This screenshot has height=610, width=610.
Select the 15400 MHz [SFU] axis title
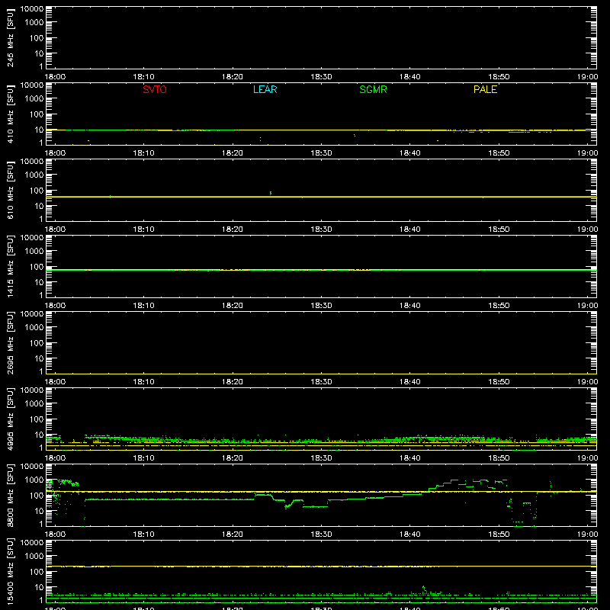10,571
